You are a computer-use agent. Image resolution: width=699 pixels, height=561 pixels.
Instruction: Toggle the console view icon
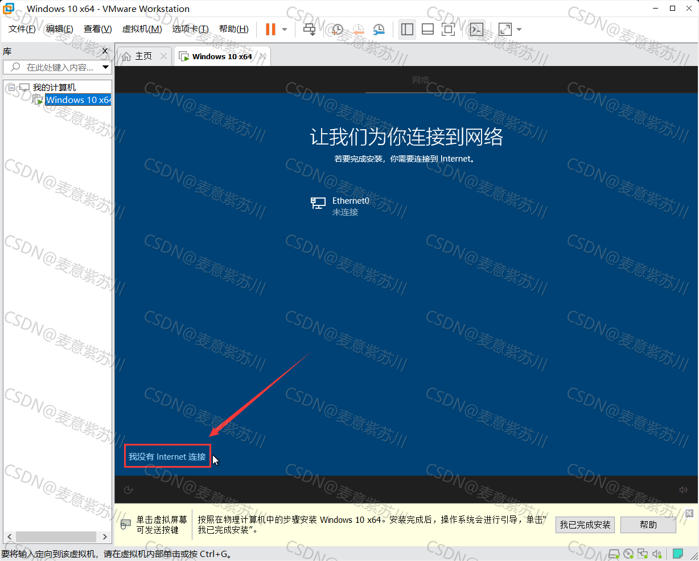point(476,29)
